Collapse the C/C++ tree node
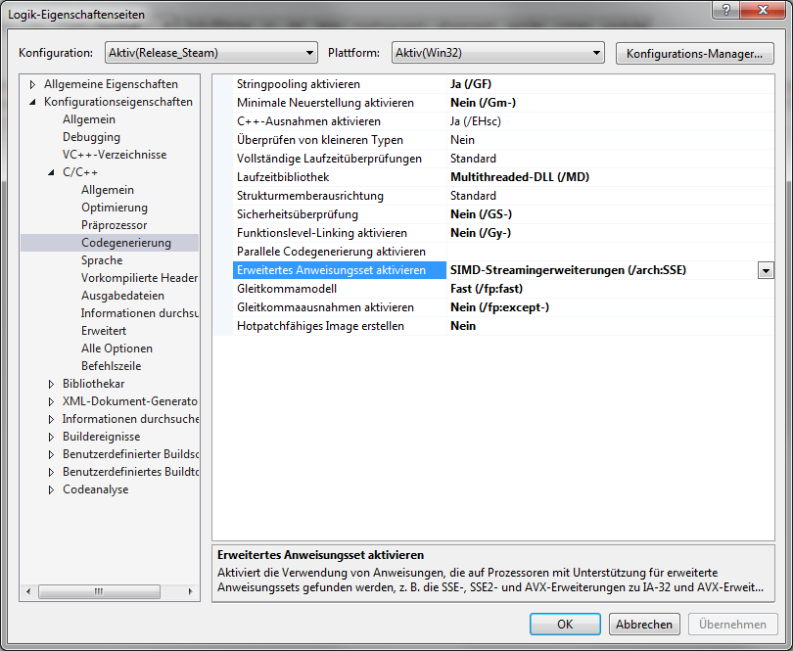 [52, 172]
